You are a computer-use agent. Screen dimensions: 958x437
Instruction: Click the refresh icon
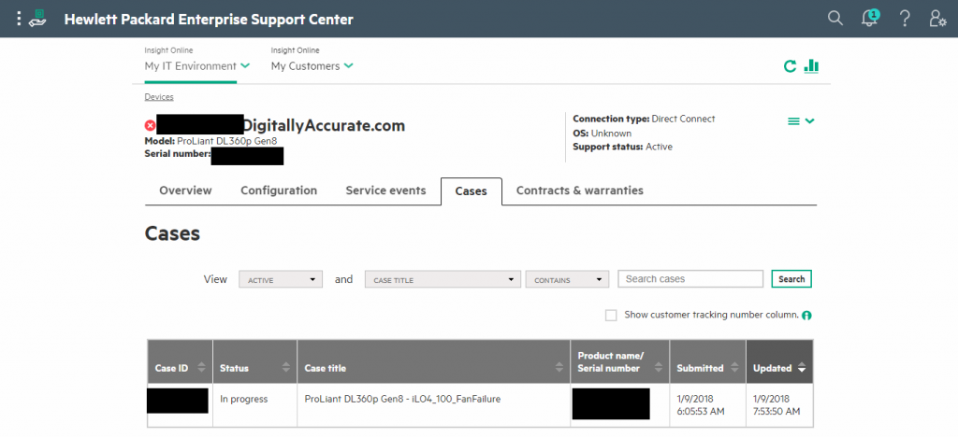(791, 65)
